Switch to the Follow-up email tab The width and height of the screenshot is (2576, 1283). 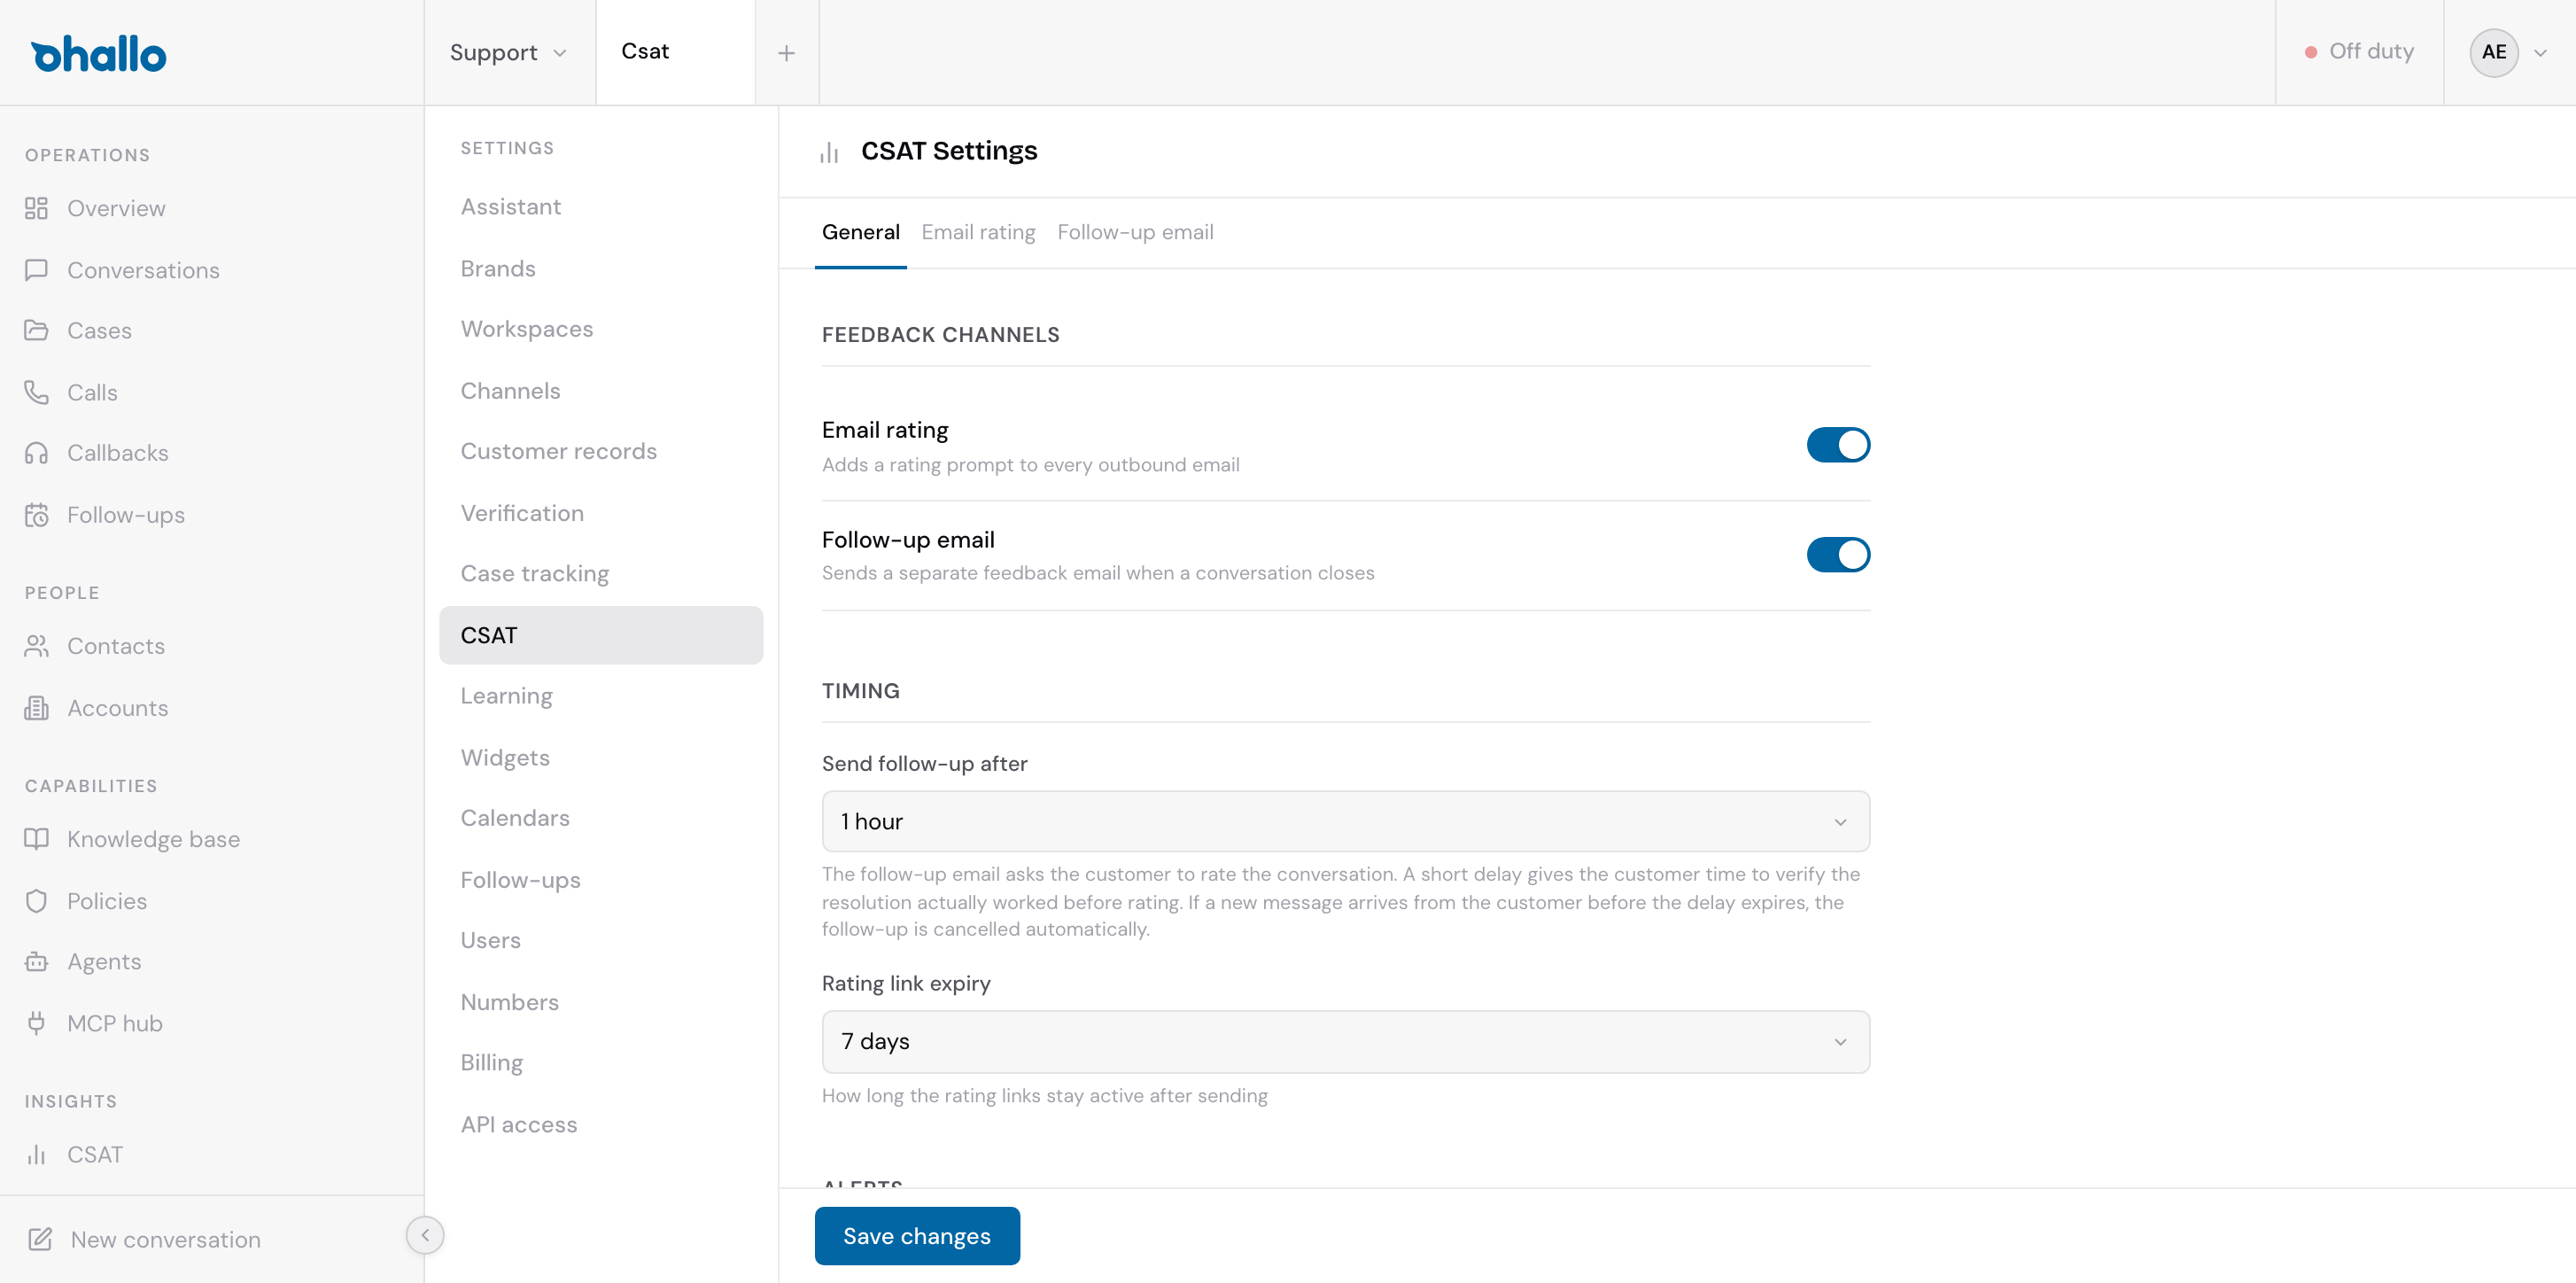(1135, 232)
